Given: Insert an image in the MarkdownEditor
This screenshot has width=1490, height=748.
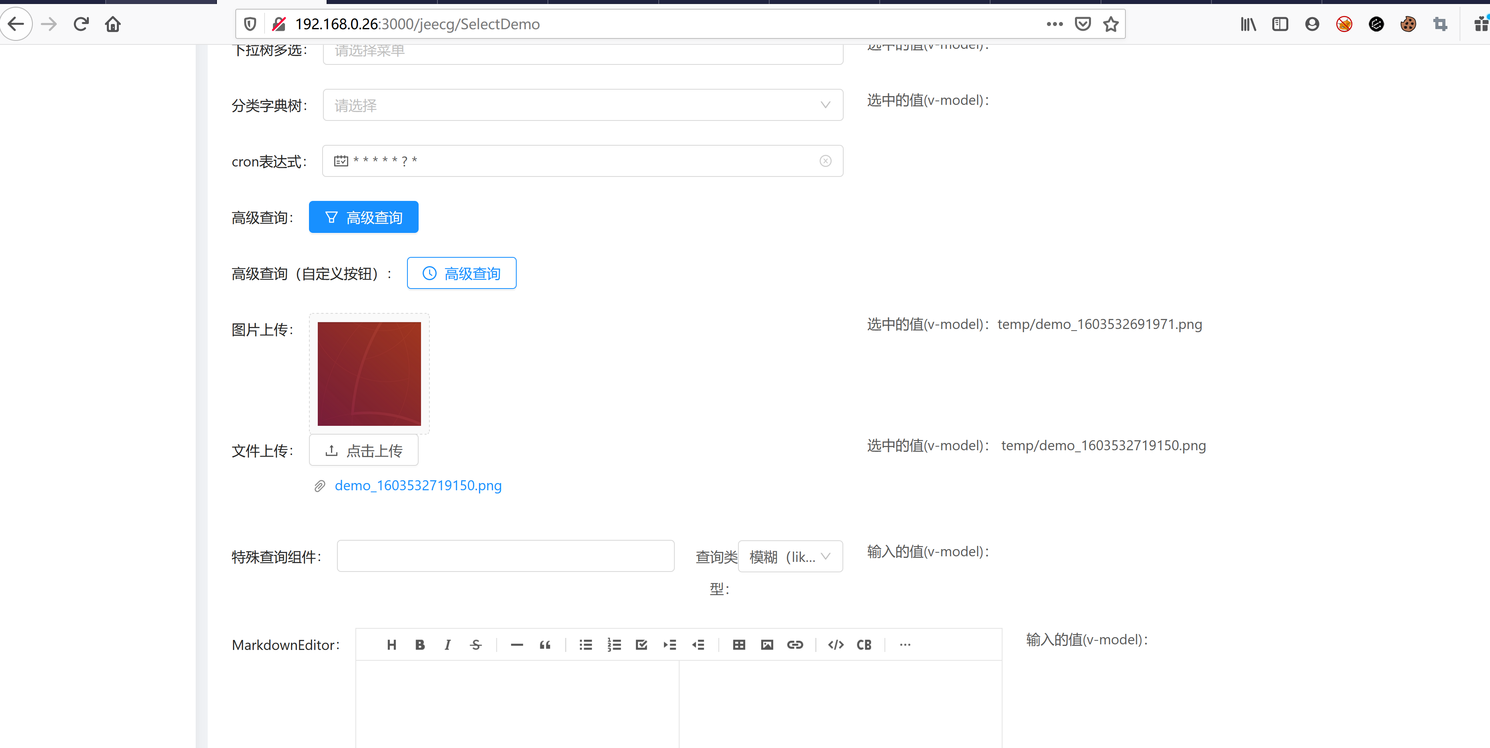Looking at the screenshot, I should click(767, 644).
